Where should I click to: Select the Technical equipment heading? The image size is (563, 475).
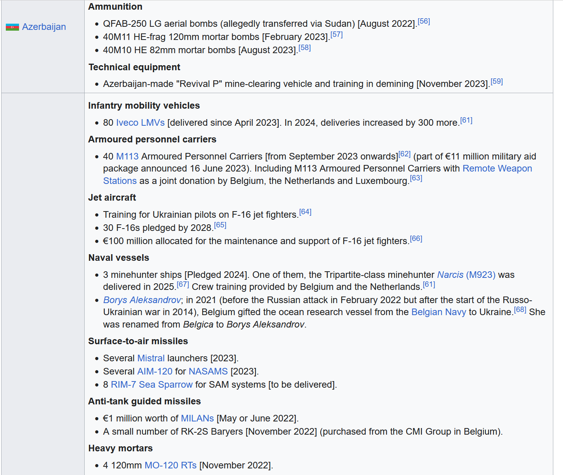(x=134, y=67)
